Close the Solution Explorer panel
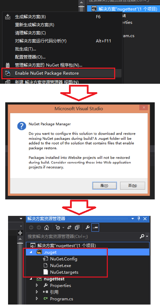 point(145,218)
